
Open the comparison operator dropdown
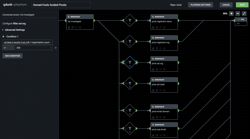click(x=8, y=48)
